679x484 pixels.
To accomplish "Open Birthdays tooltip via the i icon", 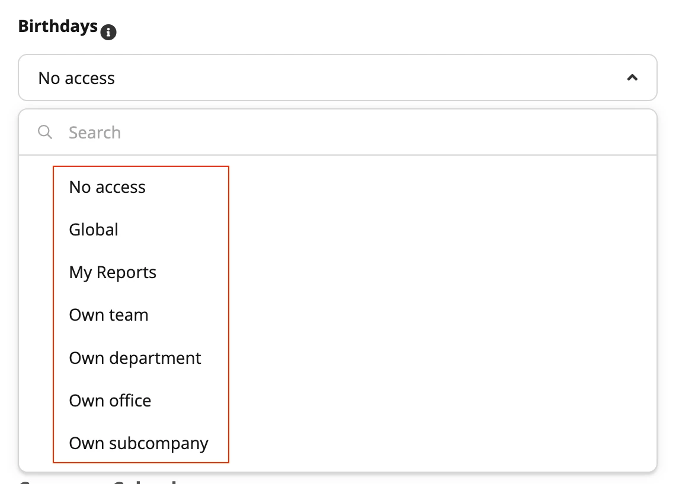I will 108,32.
